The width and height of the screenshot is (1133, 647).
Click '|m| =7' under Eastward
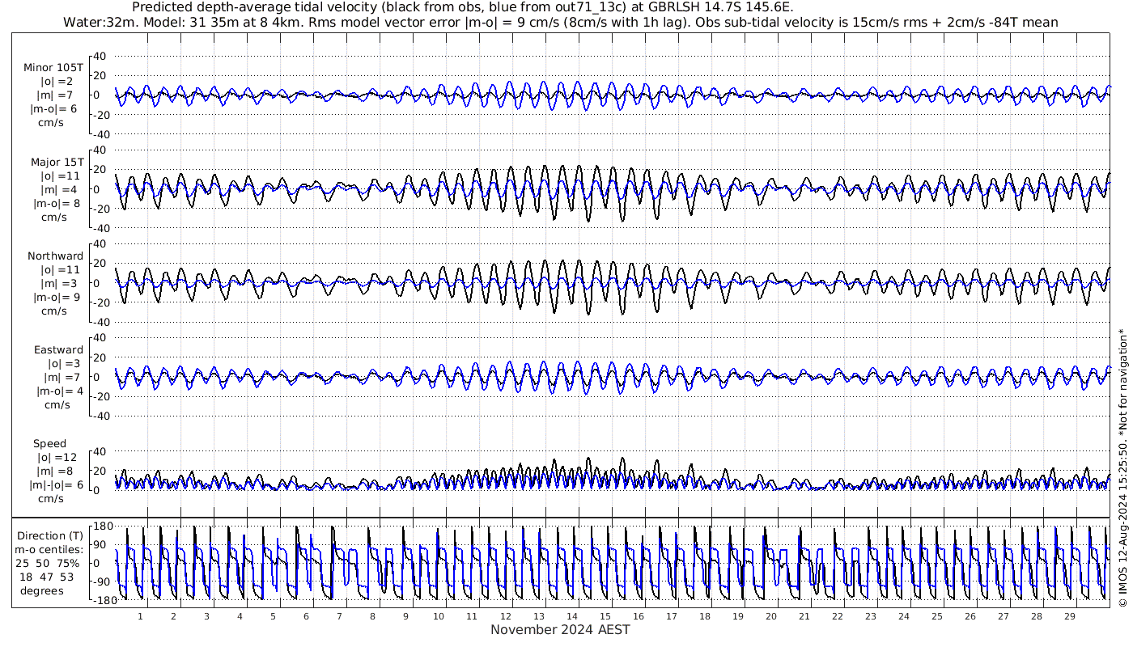point(61,378)
